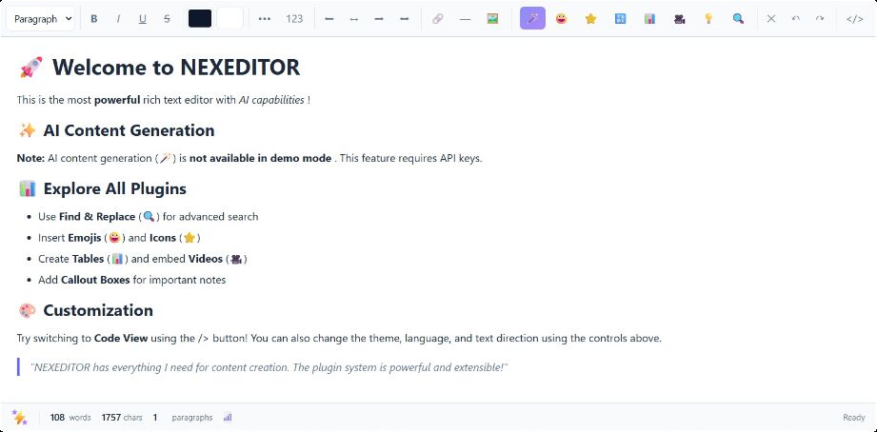This screenshot has width=877, height=432.
Task: Align text to the left
Action: coord(329,18)
